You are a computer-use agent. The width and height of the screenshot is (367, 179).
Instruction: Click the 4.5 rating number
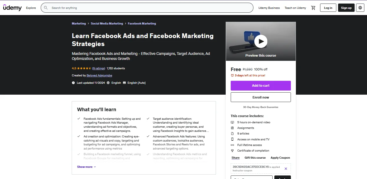pyautogui.click(x=74, y=68)
